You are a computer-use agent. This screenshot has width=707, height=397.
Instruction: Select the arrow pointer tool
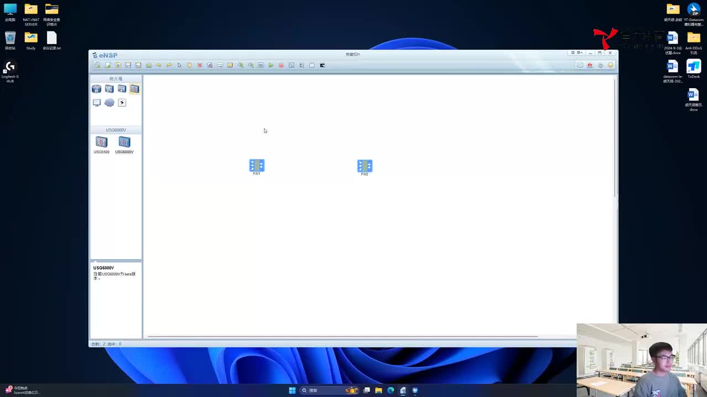pyautogui.click(x=179, y=65)
